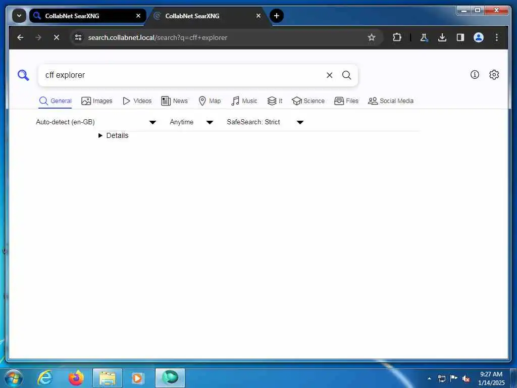Open the SafeSearch: Strict dropdown
This screenshot has width=517, height=388.
(x=265, y=122)
